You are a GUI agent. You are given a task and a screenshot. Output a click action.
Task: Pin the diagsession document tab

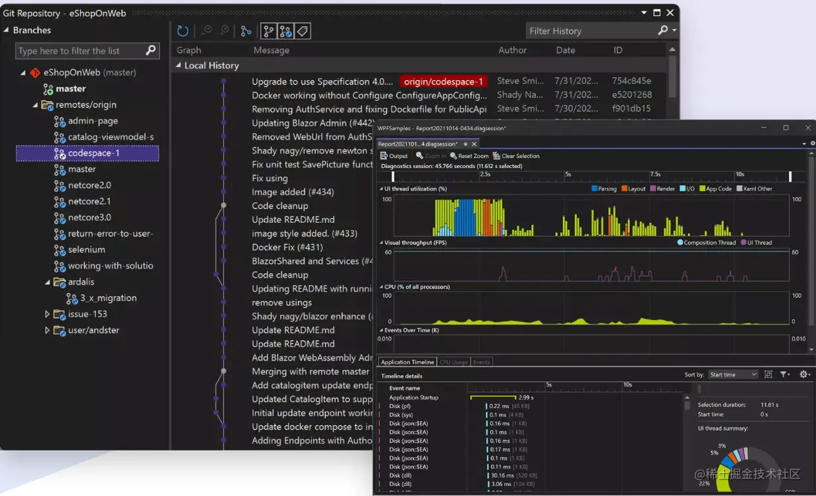(x=466, y=144)
